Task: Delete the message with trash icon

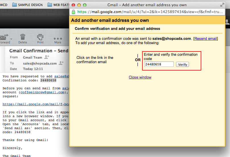Action: click(22, 37)
